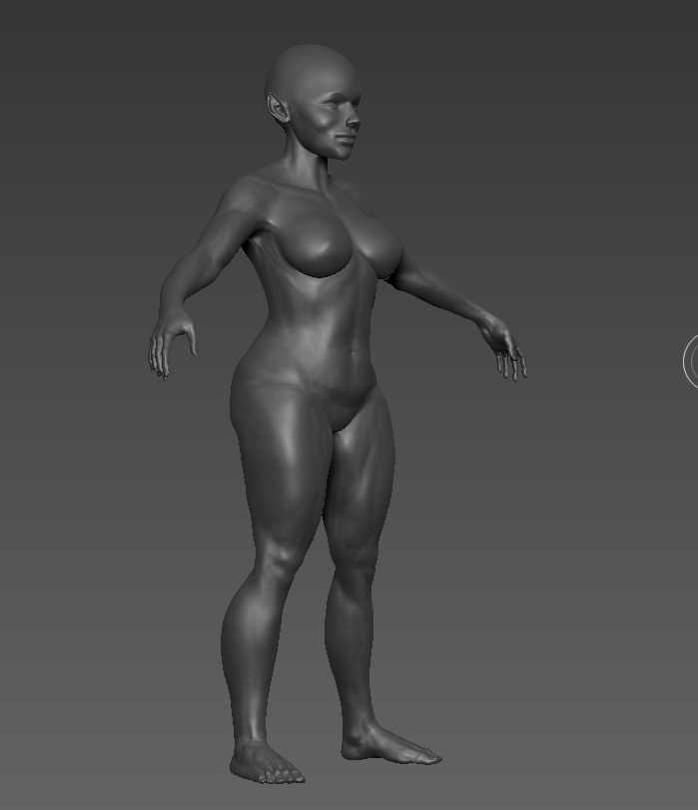Select the hand with fingers pointing down-left
This screenshot has height=810, width=698.
point(168,344)
